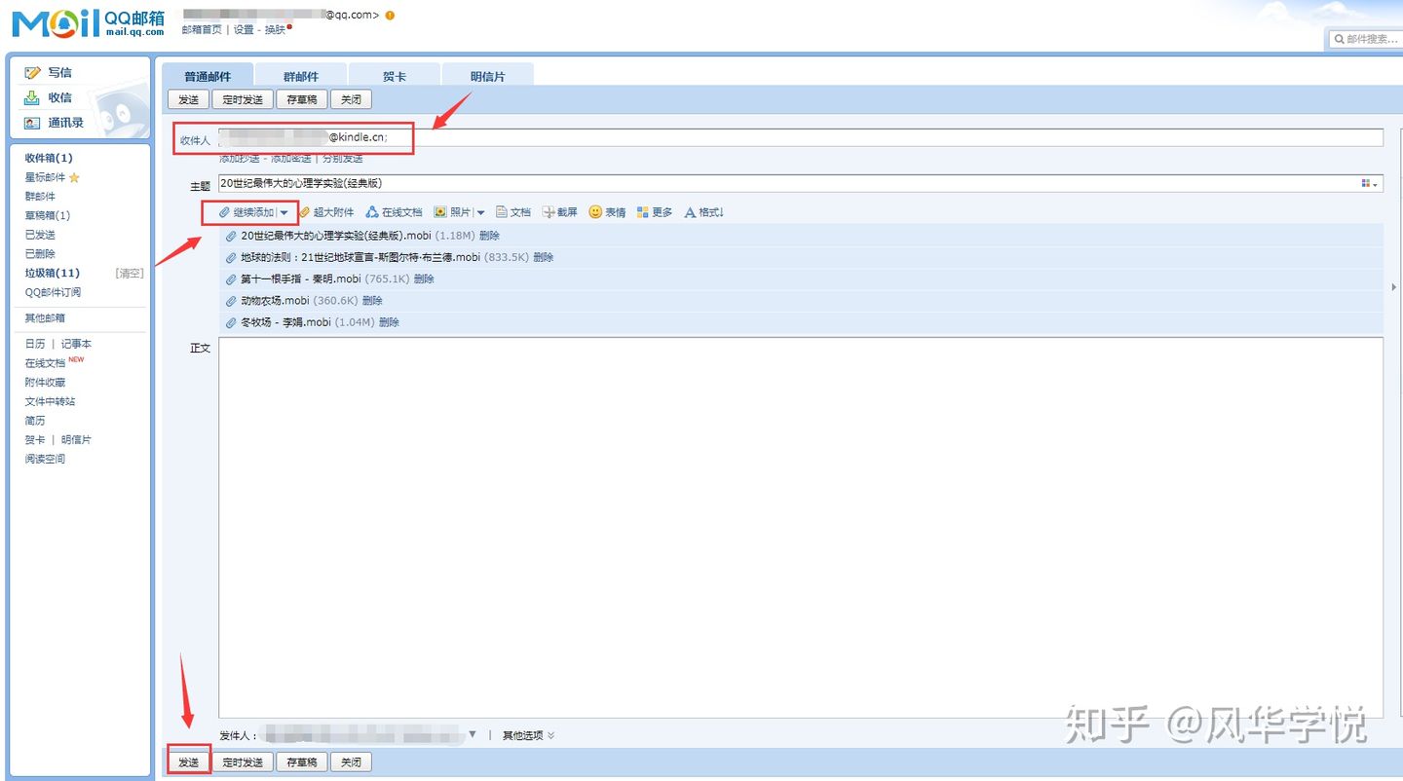Click the 格式 letter A formatting icon

click(691, 212)
